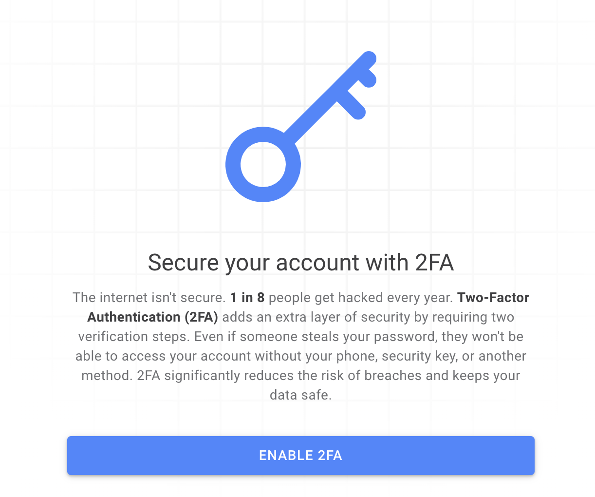Click the 'people get hacked every year' text
This screenshot has width=595, height=497.
click(361, 298)
